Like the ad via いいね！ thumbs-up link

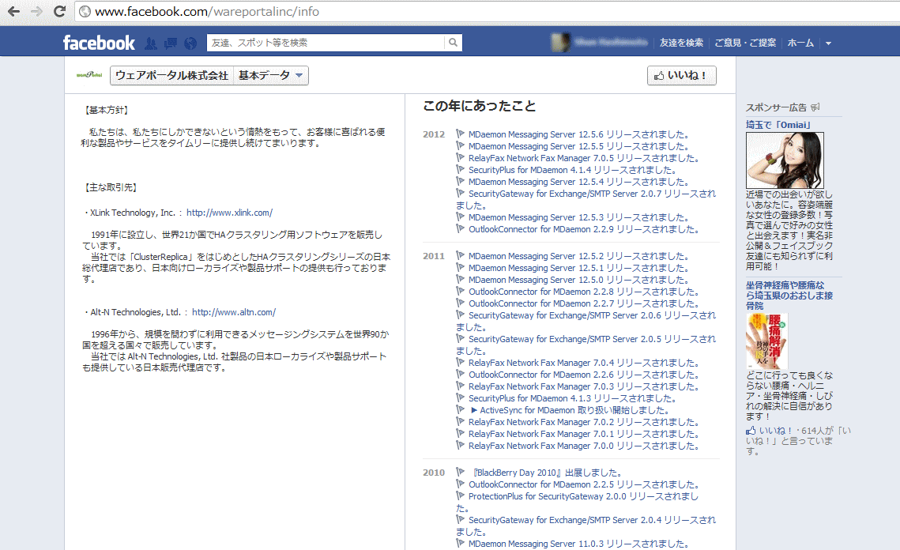[770, 431]
